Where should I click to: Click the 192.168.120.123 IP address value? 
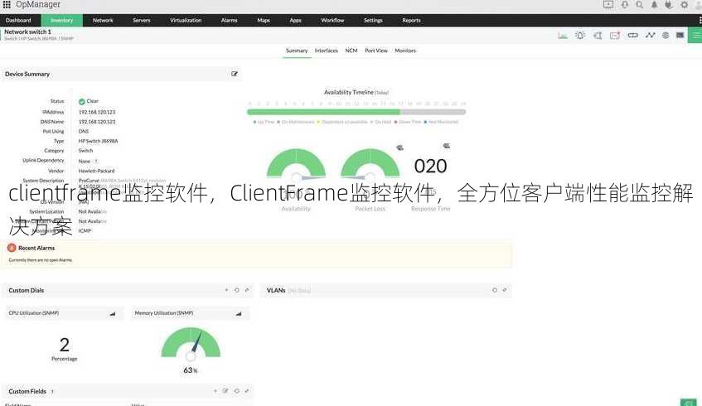(97, 112)
